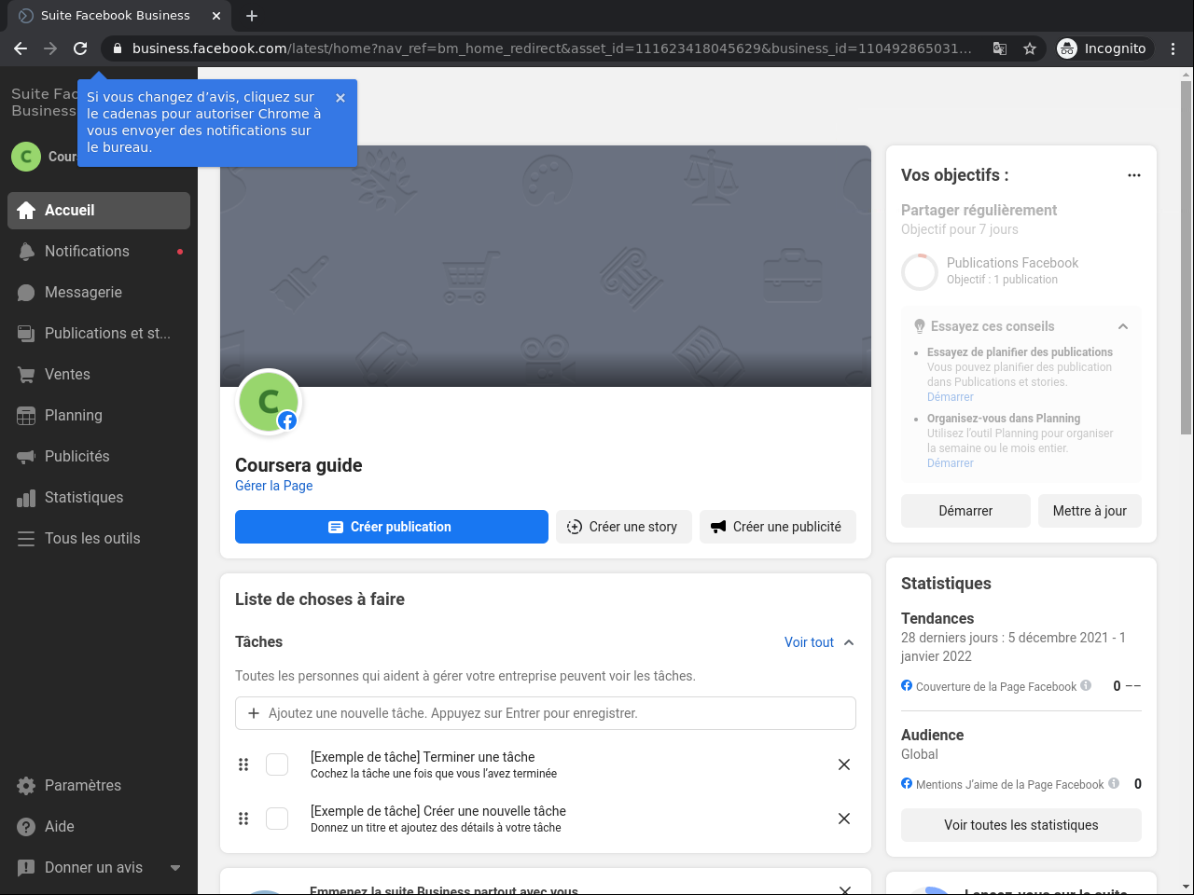Click the new task input field
1194x895 pixels.
click(x=546, y=713)
